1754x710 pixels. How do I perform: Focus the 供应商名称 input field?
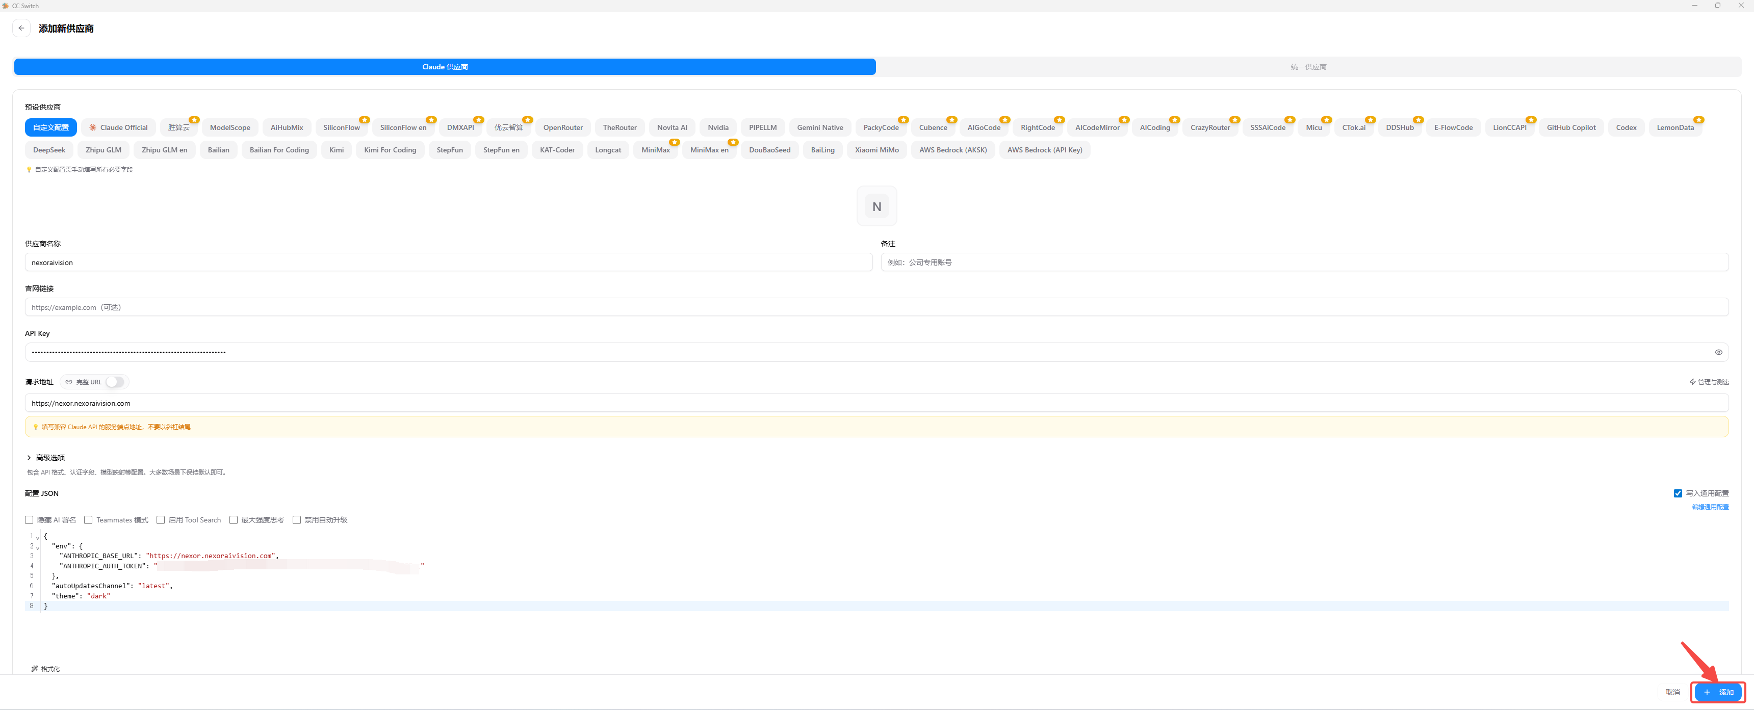[x=449, y=262]
